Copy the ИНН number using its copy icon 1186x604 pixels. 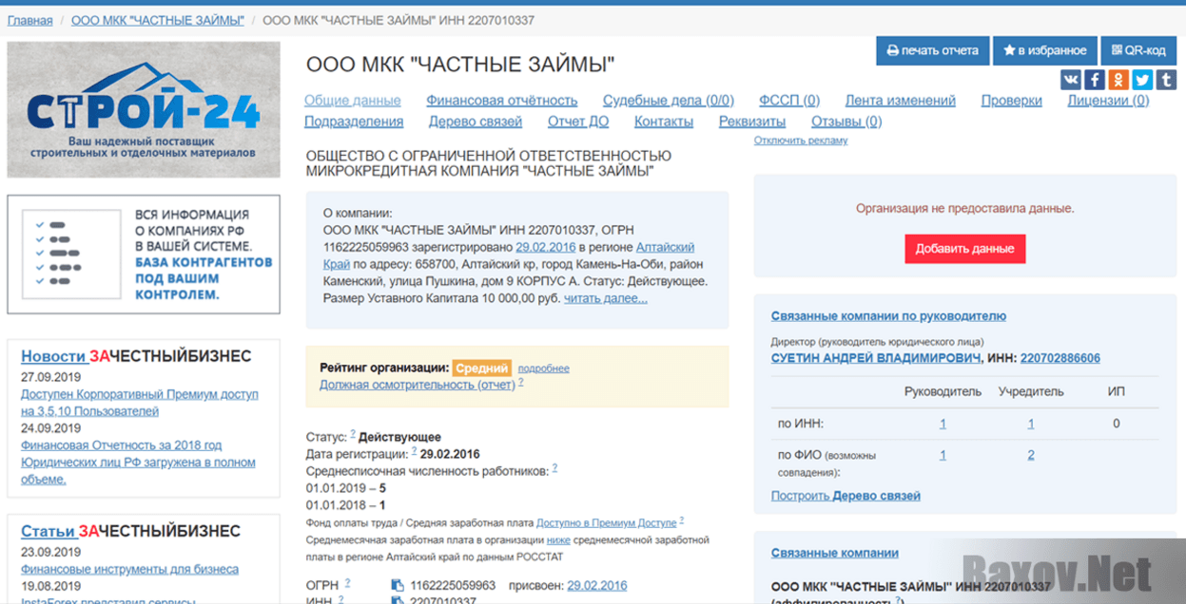pos(399,600)
